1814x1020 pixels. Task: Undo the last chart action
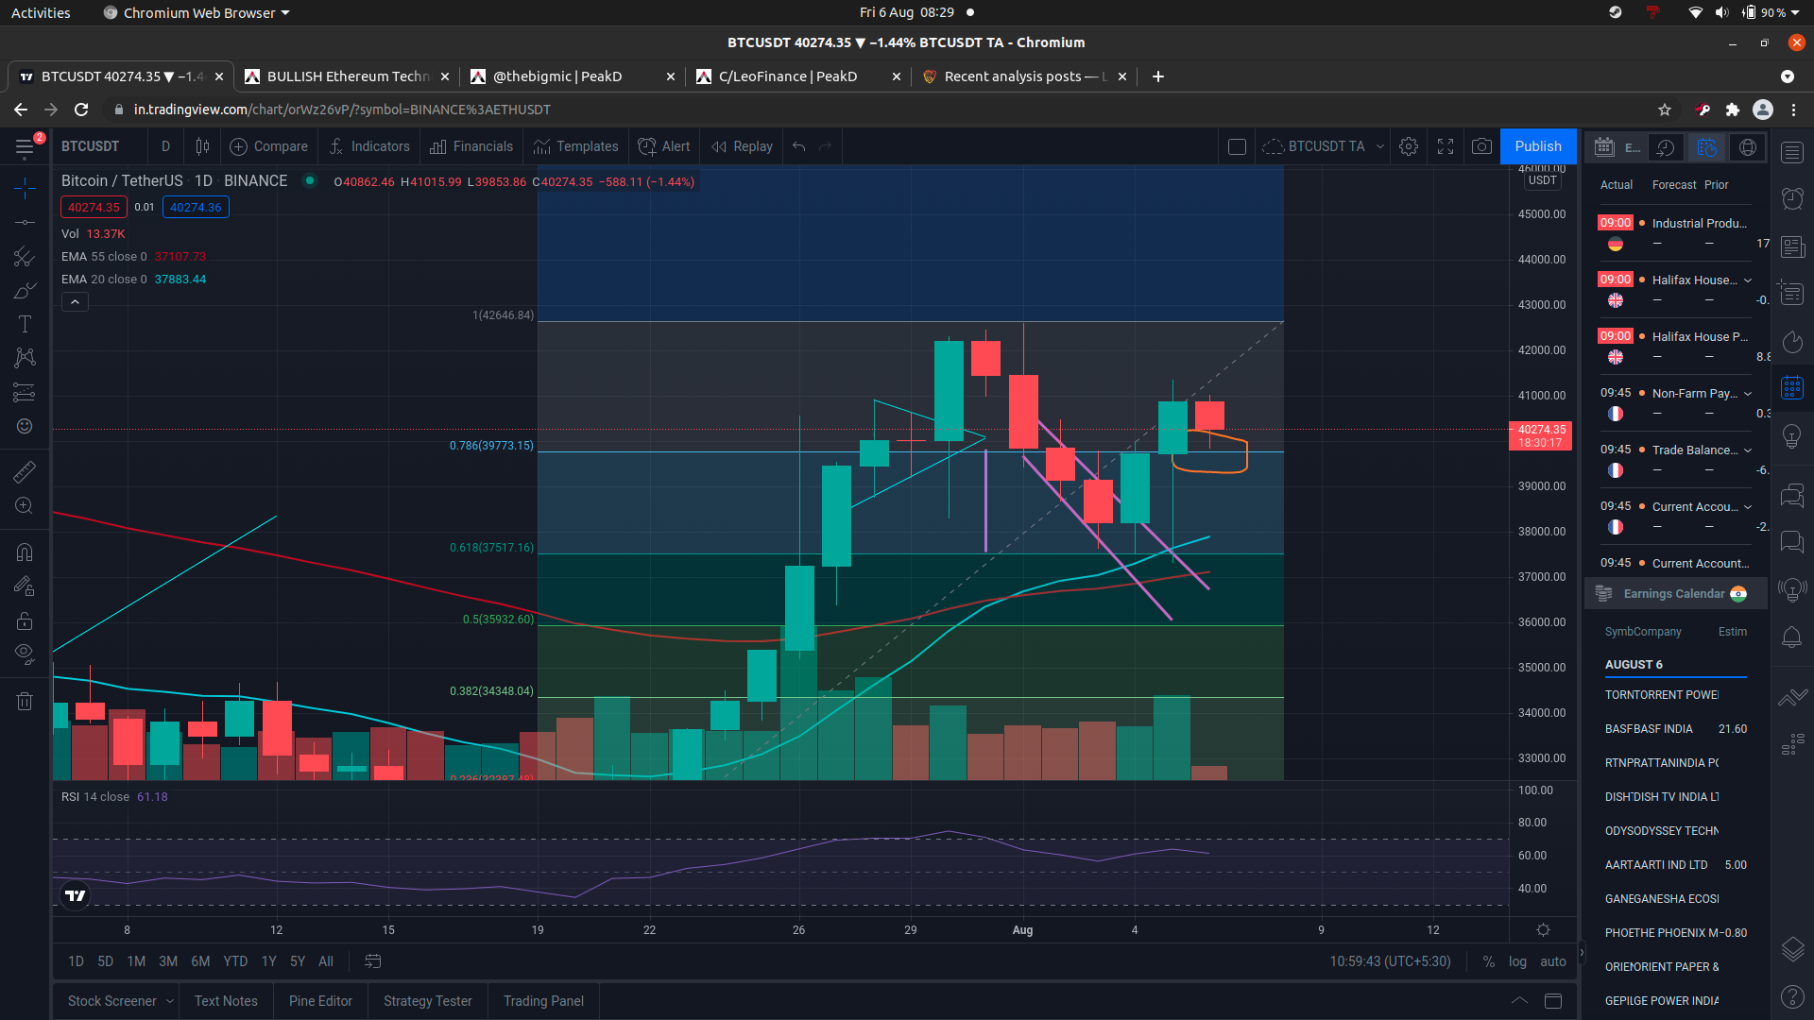pyautogui.click(x=799, y=146)
